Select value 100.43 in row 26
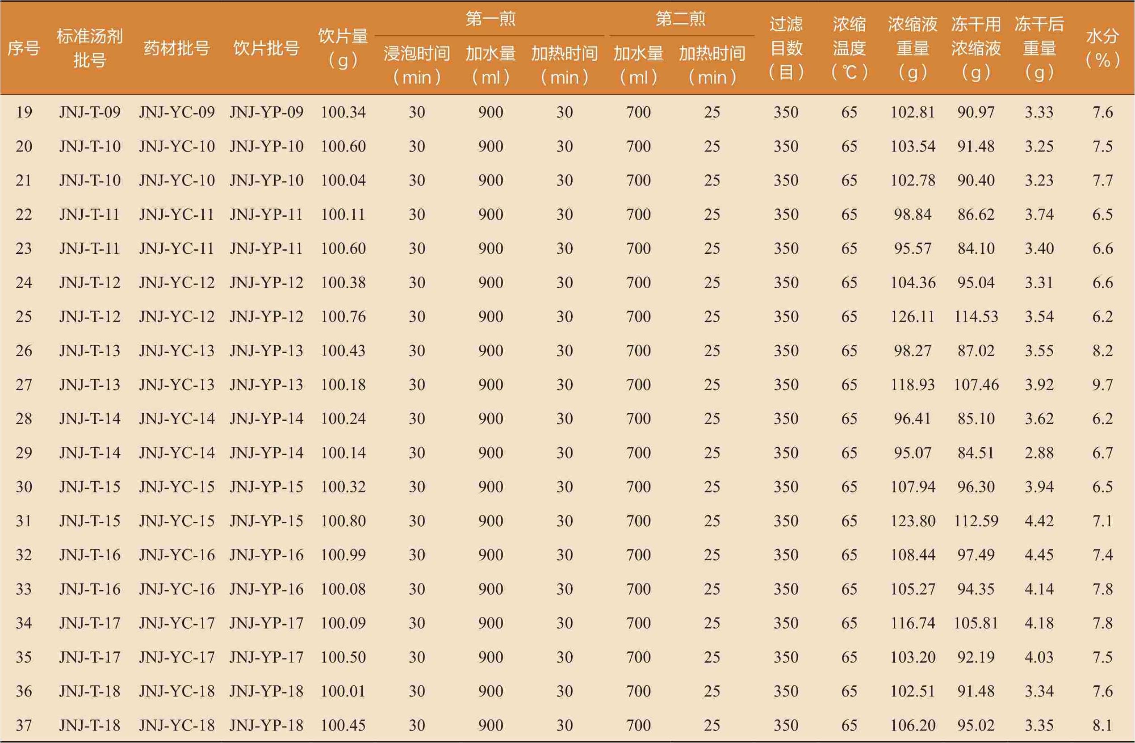Screen dimensions: 1135x743 343,351
